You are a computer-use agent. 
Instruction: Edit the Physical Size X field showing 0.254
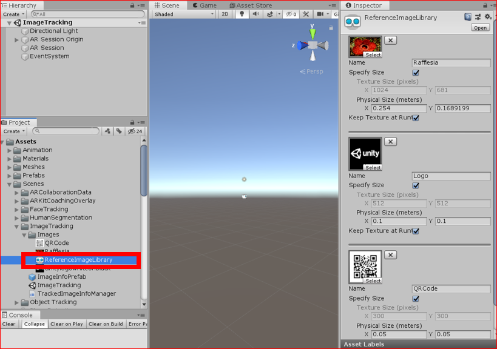pos(399,108)
